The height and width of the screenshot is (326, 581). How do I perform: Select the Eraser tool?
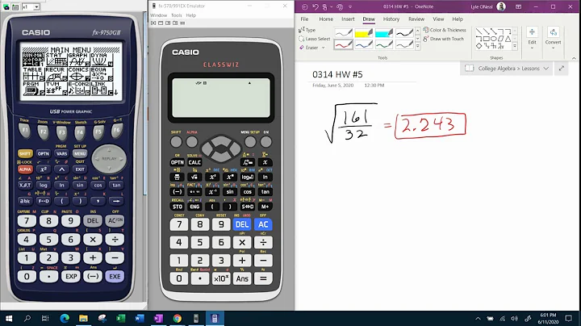(x=308, y=48)
